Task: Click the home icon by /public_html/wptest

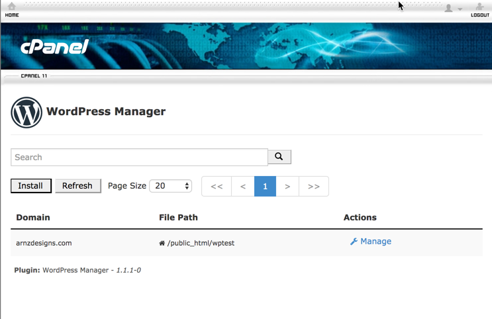Action: [162, 243]
